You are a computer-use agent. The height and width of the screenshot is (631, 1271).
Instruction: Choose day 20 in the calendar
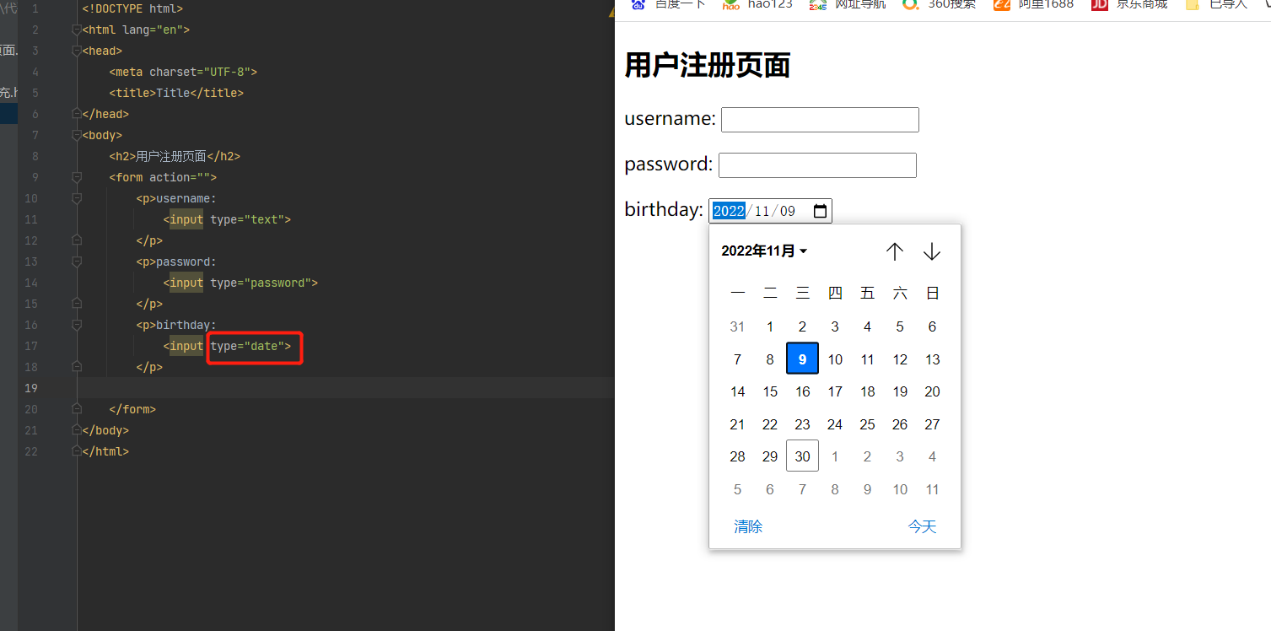[932, 391]
